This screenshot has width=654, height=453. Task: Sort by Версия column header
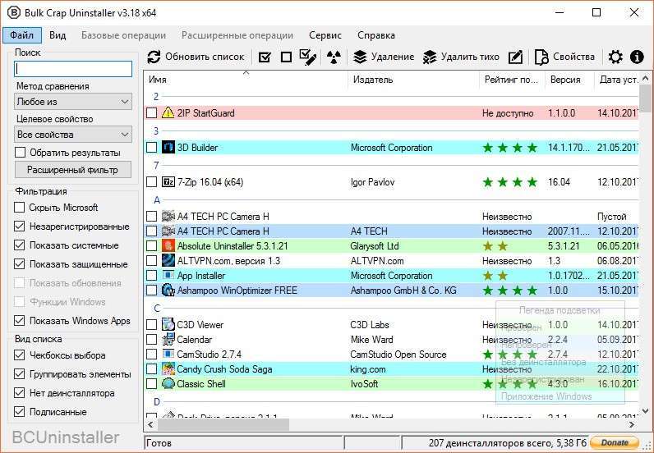569,79
